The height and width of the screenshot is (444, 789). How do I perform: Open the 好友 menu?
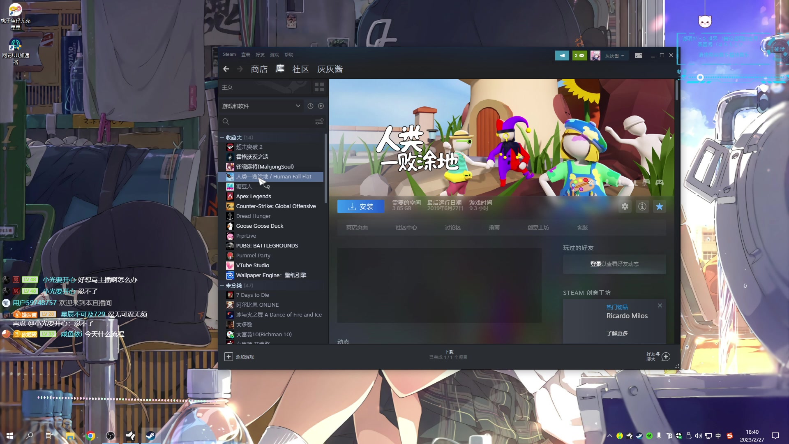click(260, 55)
